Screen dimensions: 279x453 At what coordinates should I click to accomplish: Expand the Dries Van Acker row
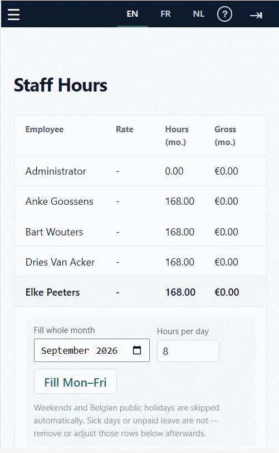coord(140,262)
